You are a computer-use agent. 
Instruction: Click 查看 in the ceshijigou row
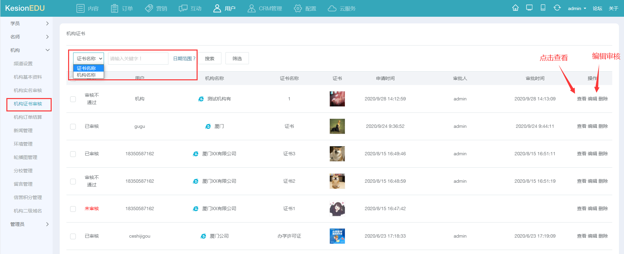(581, 236)
